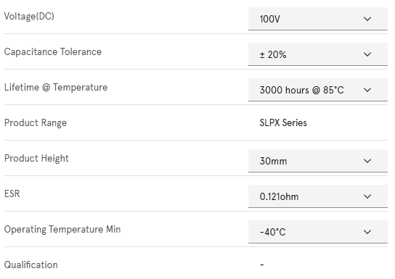Click the Capacitance Tolerance attribute label
This screenshot has height=279, width=395.
[x=53, y=51]
